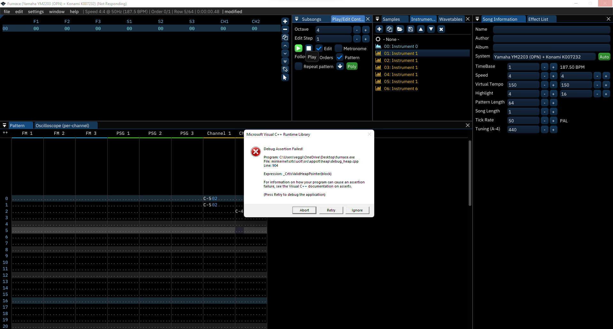Enable the Metronome checkbox
Image resolution: width=613 pixels, height=329 pixels.
pyautogui.click(x=338, y=48)
